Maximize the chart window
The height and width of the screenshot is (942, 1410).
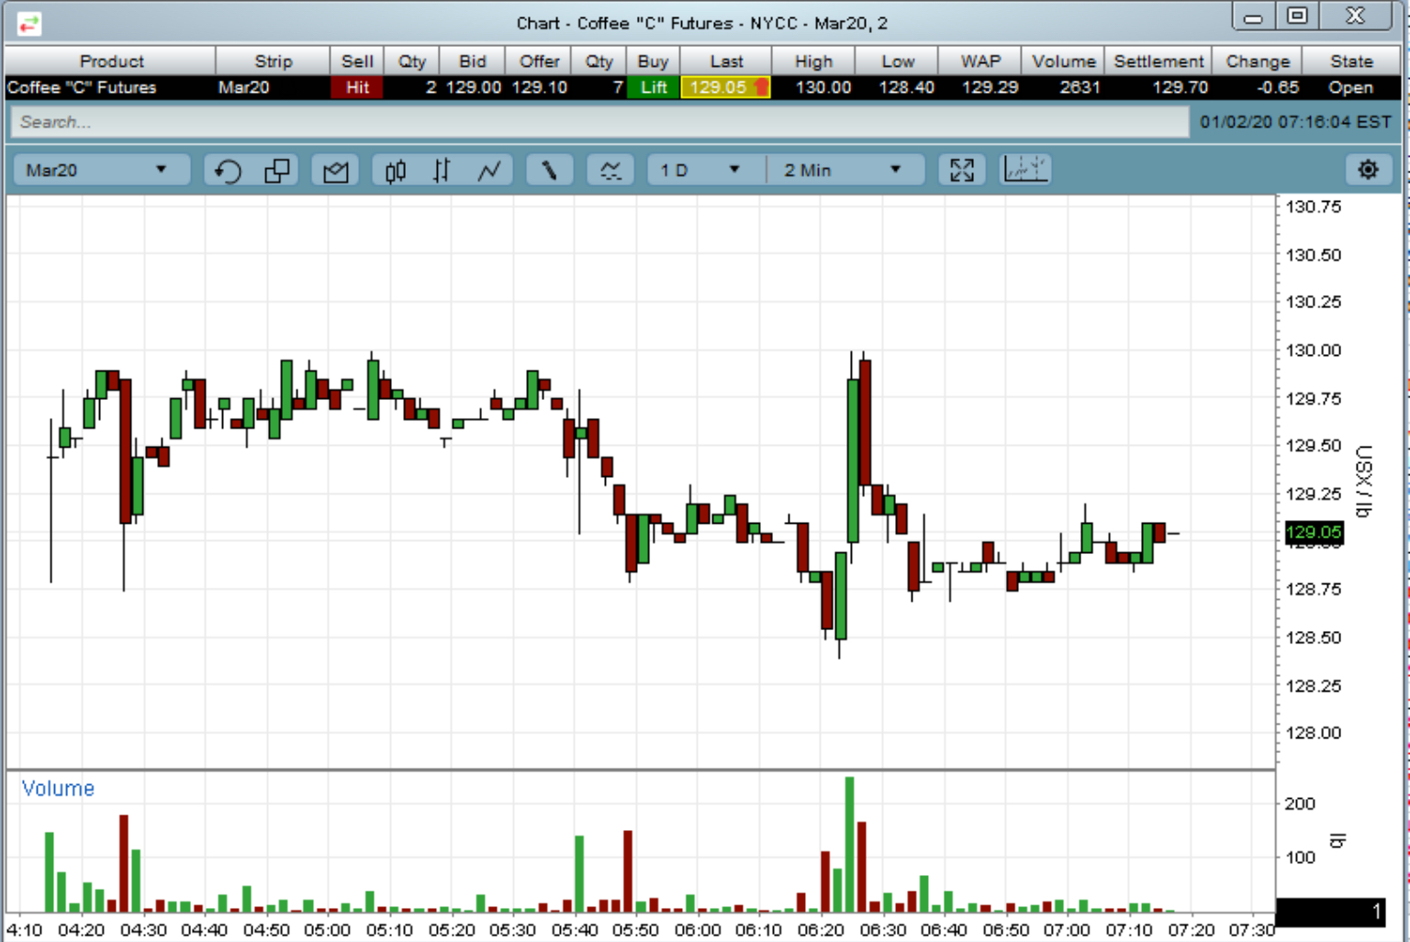pyautogui.click(x=1297, y=17)
